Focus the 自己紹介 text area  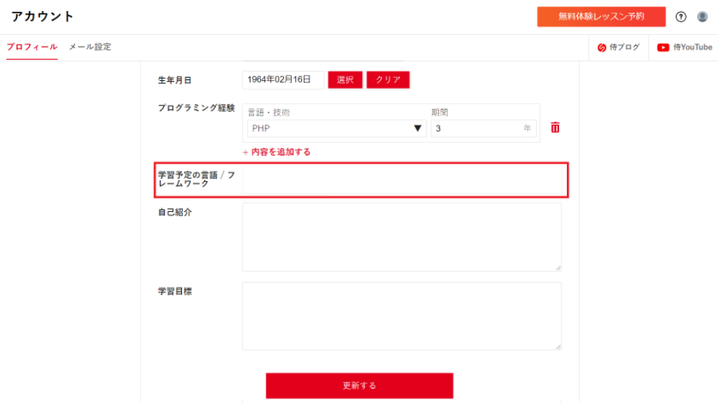tap(402, 237)
